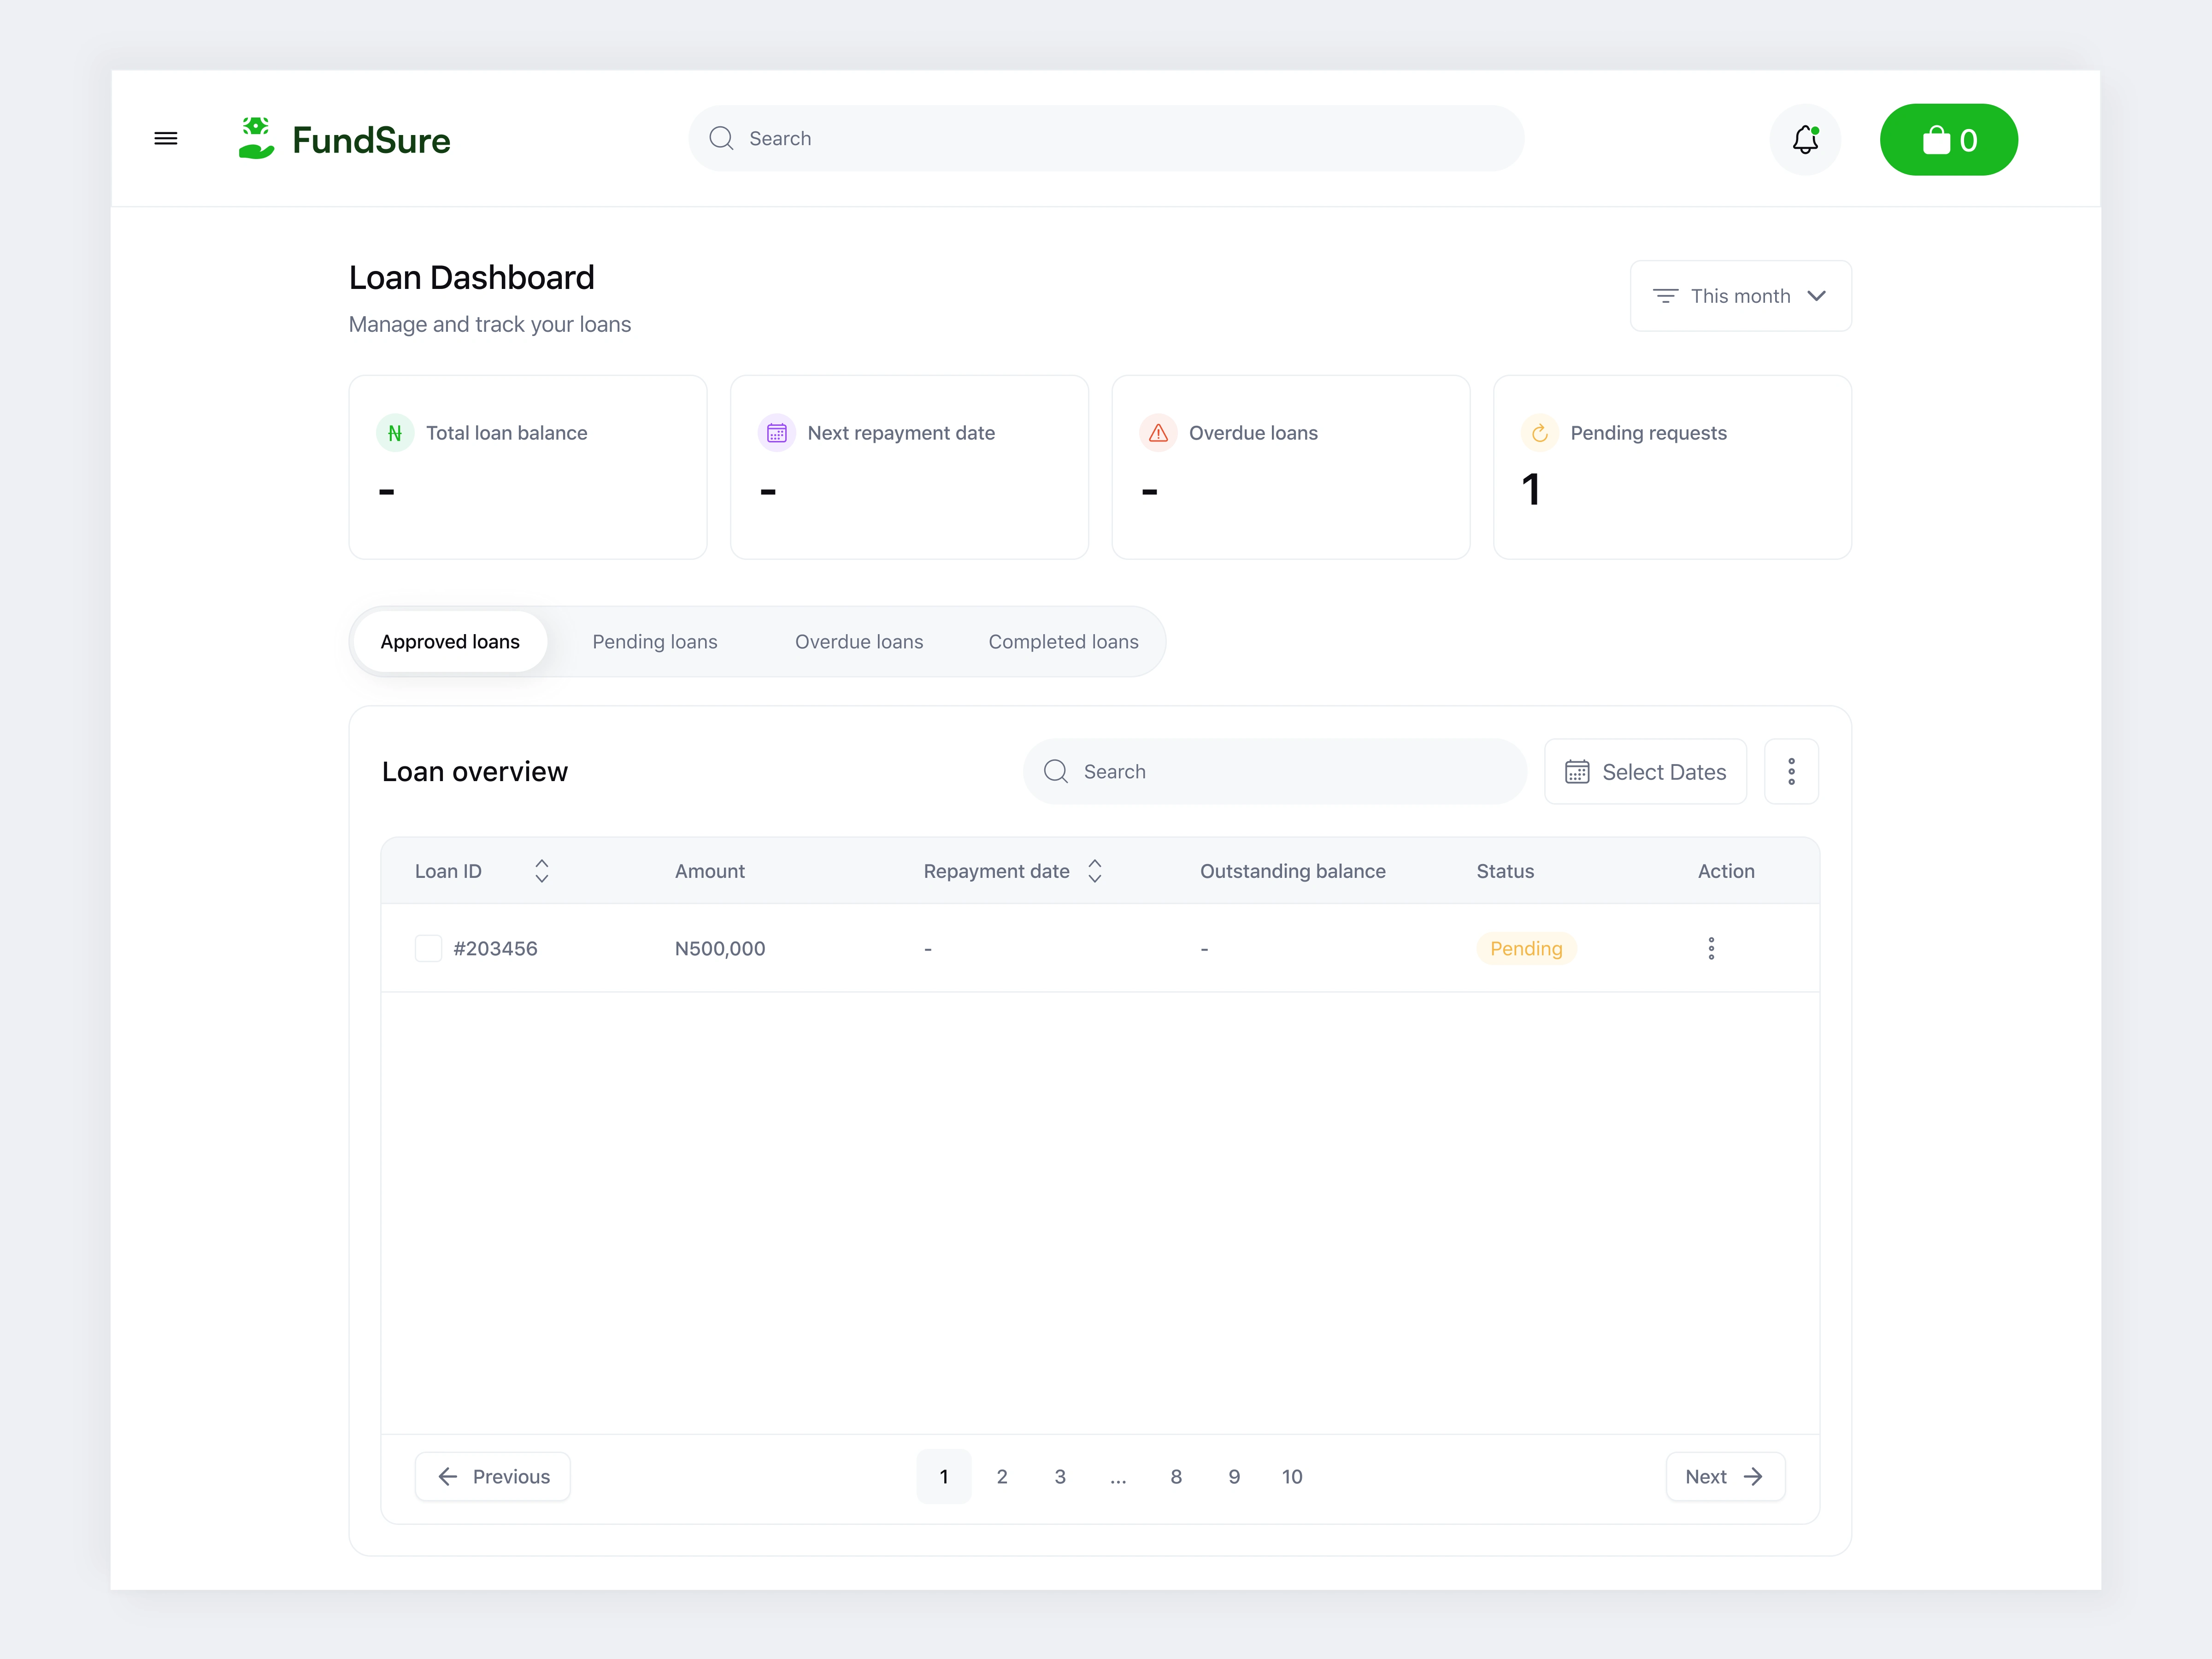The width and height of the screenshot is (2212, 1659).
Task: Click the loan ID #203456
Action: tap(495, 948)
